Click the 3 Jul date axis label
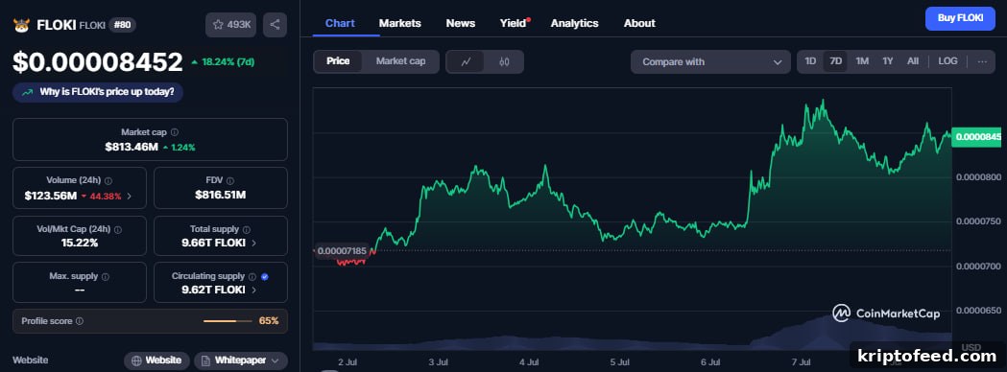The height and width of the screenshot is (372, 1007). tap(438, 362)
